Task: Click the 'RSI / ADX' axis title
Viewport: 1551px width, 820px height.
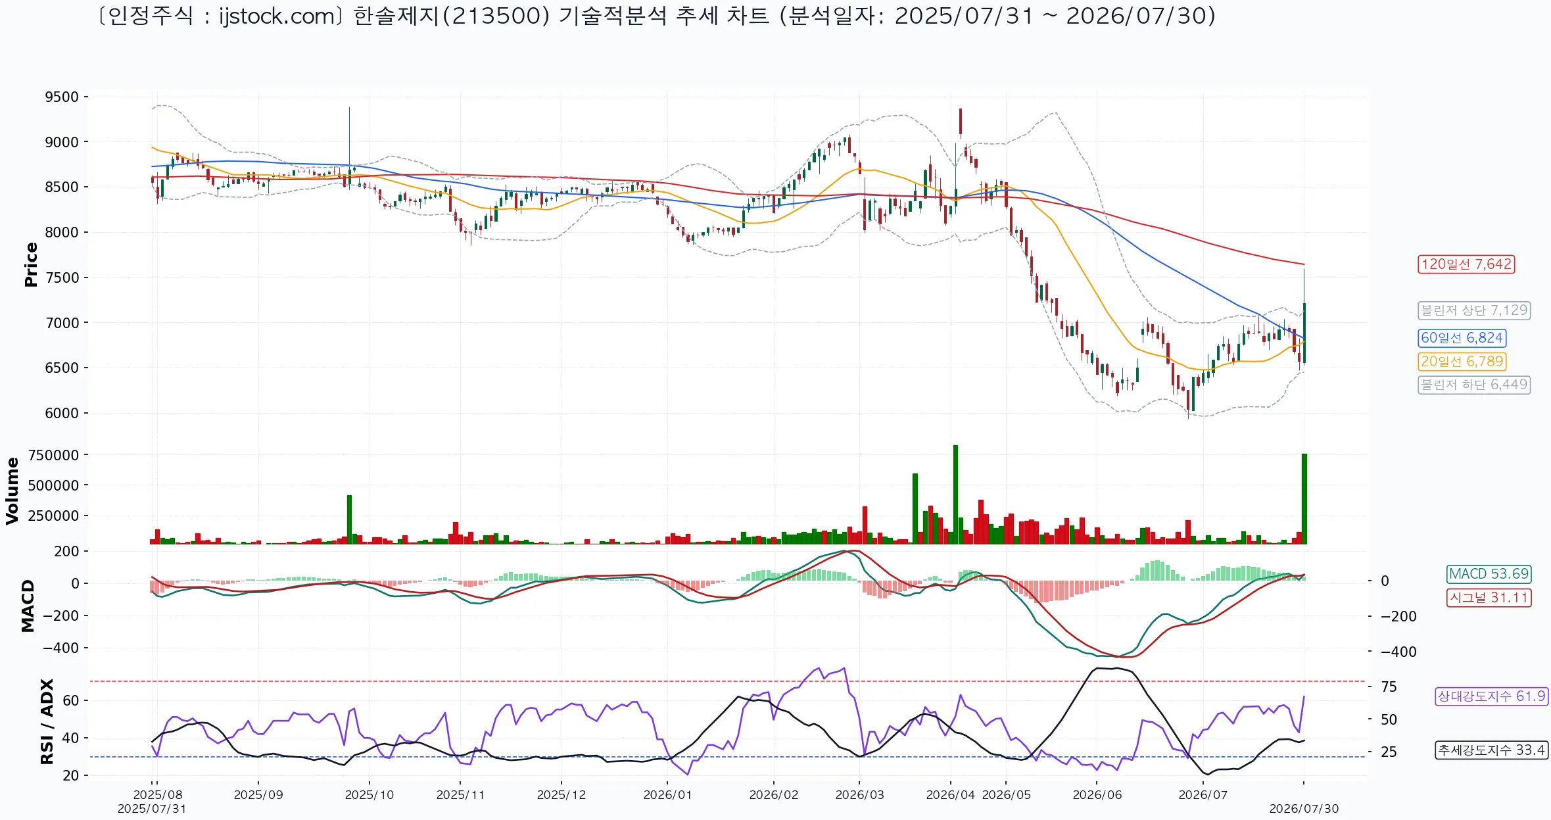Action: [x=47, y=721]
